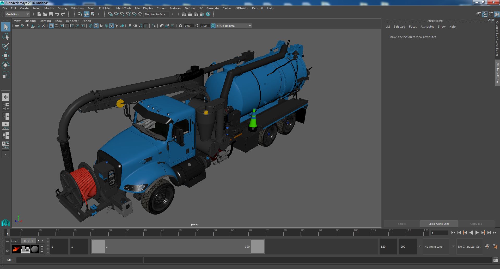The image size is (500, 269).
Task: Open the Modeling menu set dropdown
Action: pyautogui.click(x=17, y=14)
